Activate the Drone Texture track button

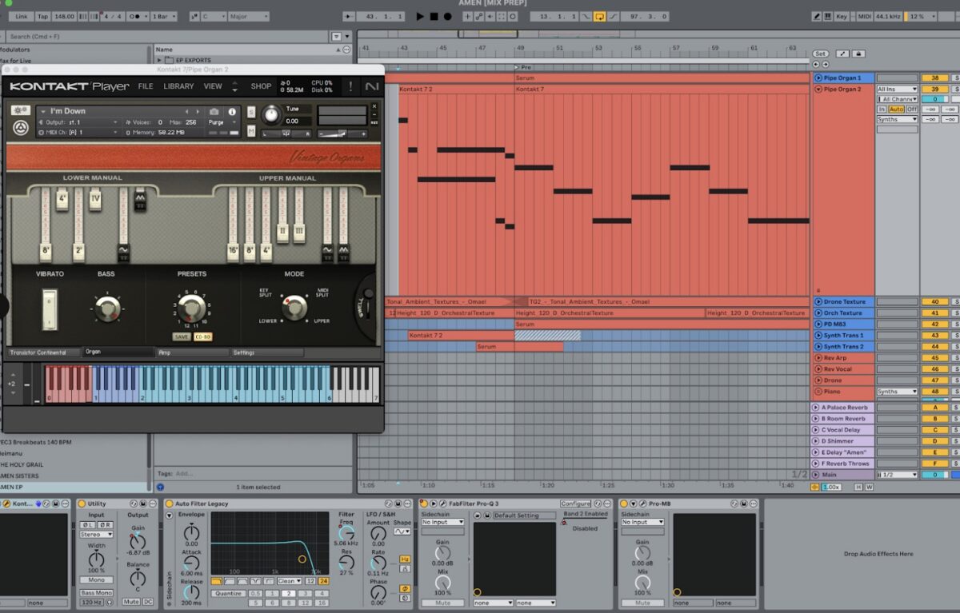(818, 302)
